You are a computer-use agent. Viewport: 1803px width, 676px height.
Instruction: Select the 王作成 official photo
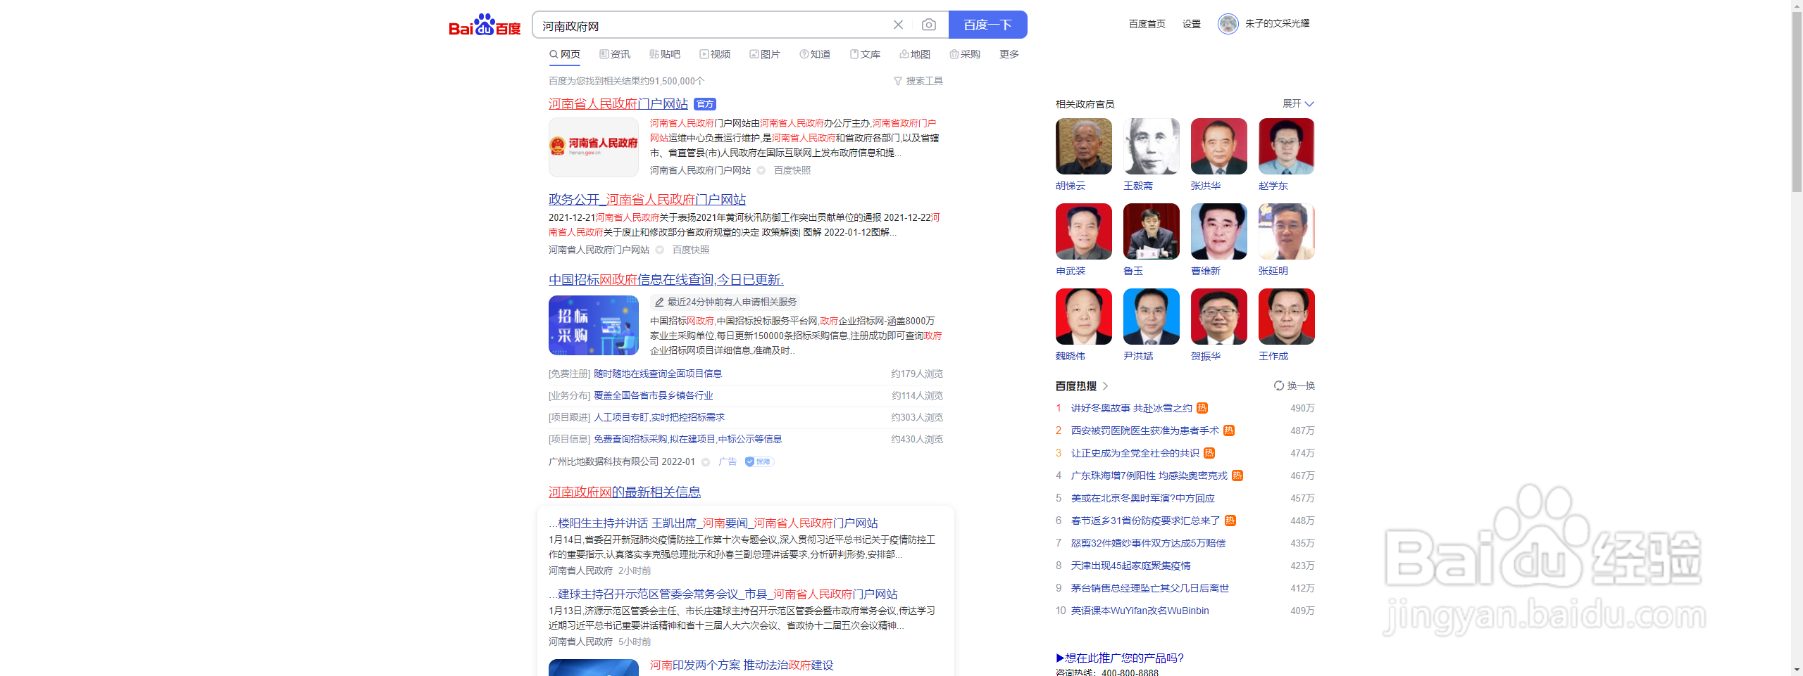coord(1286,317)
